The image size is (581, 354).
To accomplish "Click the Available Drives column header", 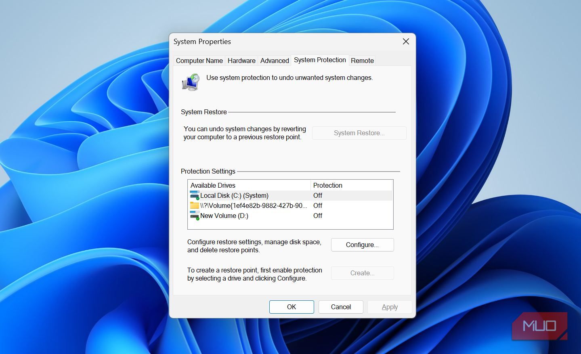I will click(250, 185).
